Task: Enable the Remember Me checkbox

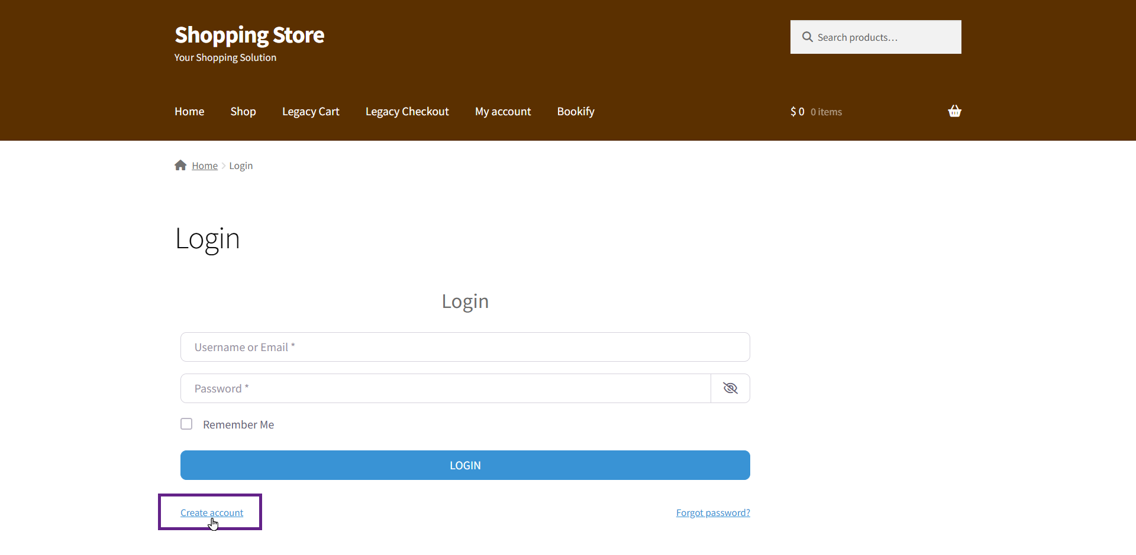Action: [186, 424]
